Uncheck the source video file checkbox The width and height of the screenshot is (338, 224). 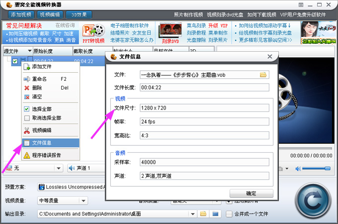(15, 61)
